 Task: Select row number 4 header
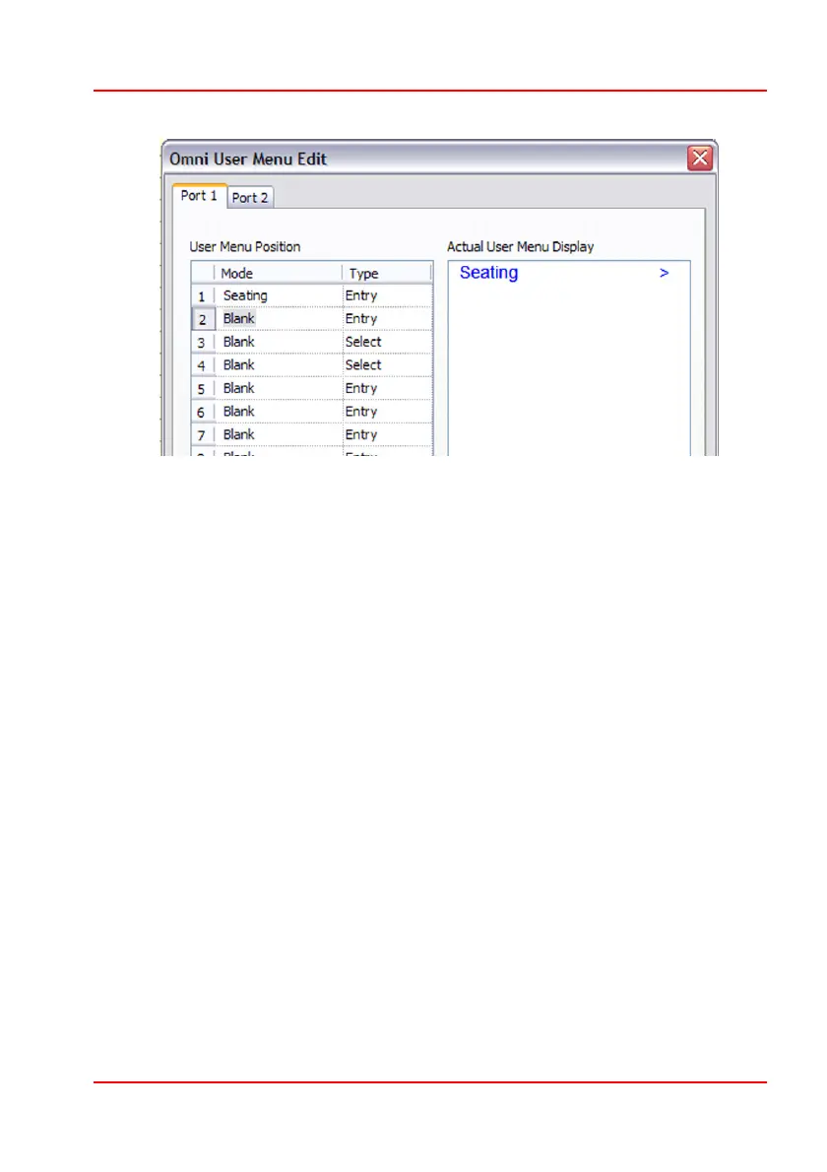pos(203,365)
